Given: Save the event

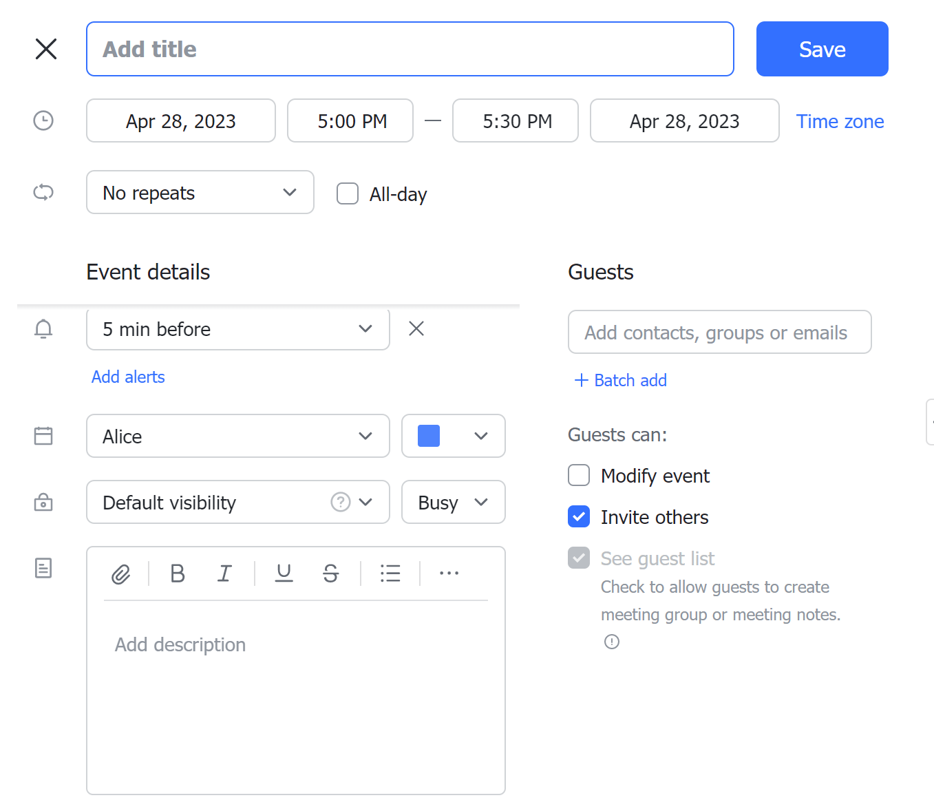Looking at the screenshot, I should pos(822,49).
